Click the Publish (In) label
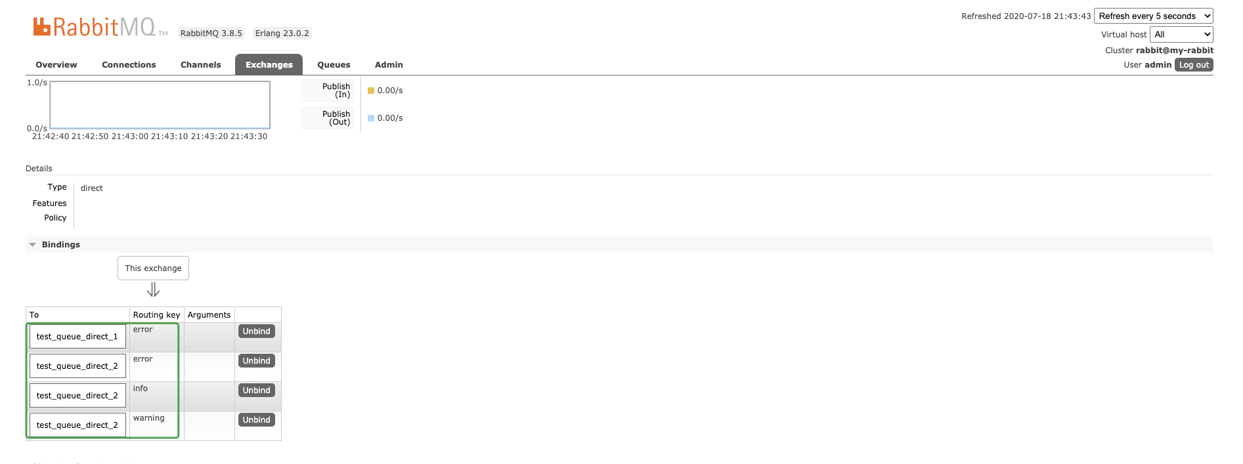This screenshot has width=1243, height=464. click(336, 91)
